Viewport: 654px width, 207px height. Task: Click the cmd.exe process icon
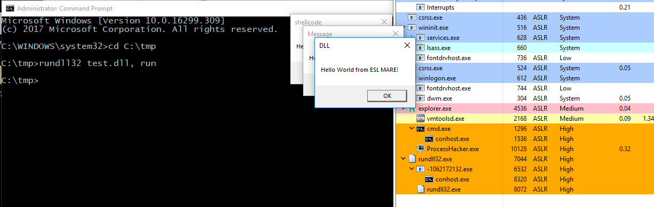coord(421,129)
